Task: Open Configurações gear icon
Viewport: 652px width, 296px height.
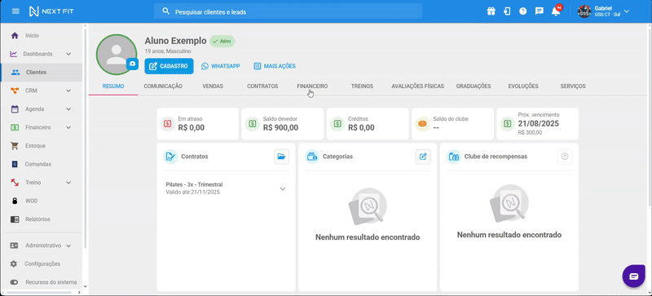Action: [14, 264]
